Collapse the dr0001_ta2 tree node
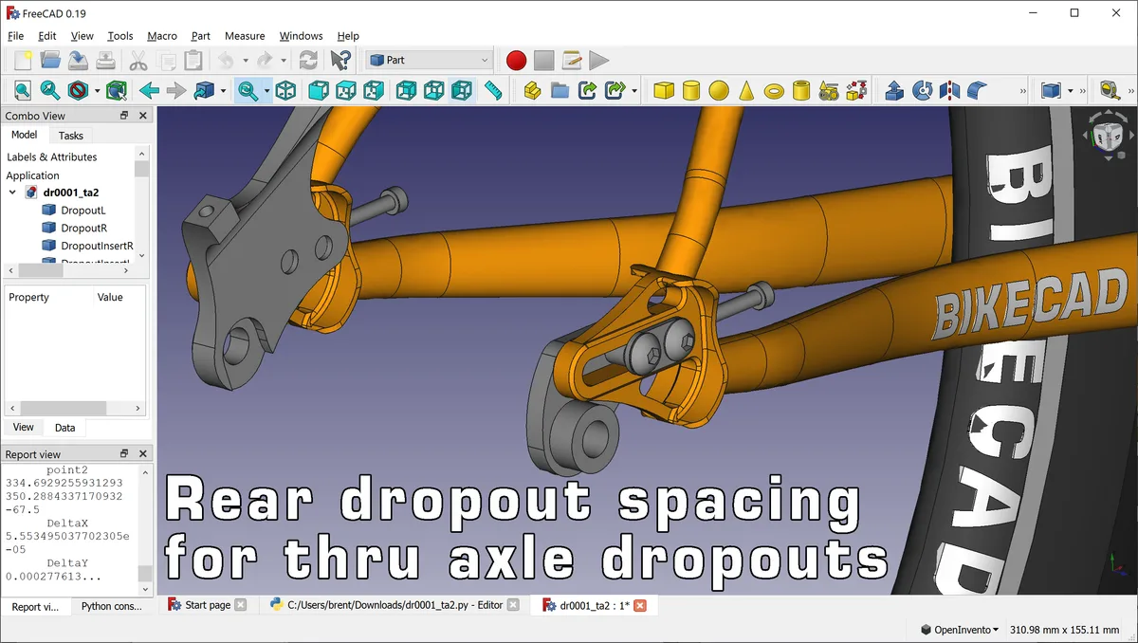 click(12, 193)
